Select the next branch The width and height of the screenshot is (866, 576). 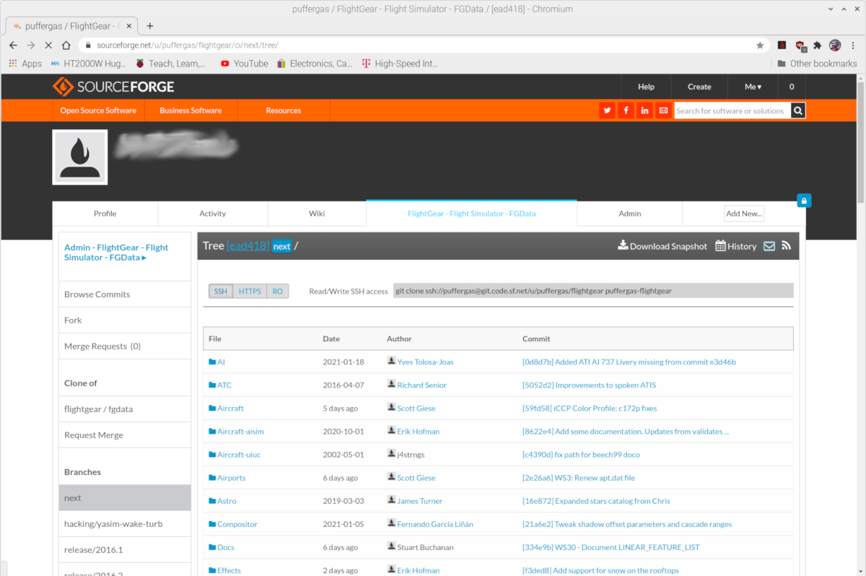click(x=125, y=498)
